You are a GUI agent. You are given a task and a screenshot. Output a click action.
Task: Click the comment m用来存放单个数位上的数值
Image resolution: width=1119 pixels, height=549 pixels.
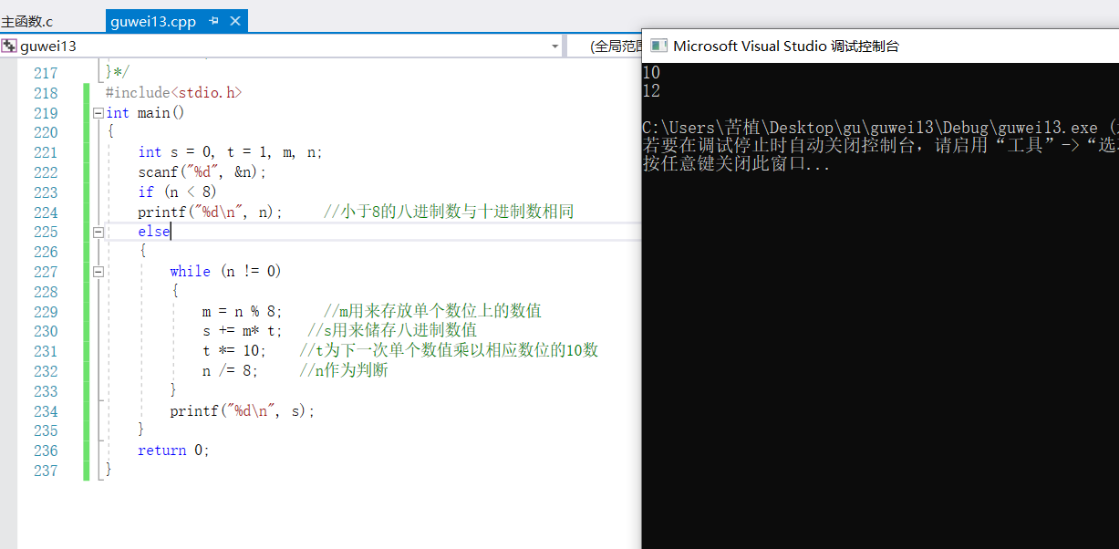point(433,311)
